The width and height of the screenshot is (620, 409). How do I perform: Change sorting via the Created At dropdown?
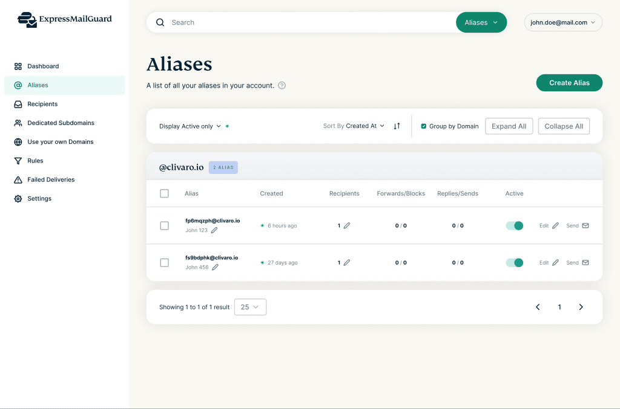[361, 126]
